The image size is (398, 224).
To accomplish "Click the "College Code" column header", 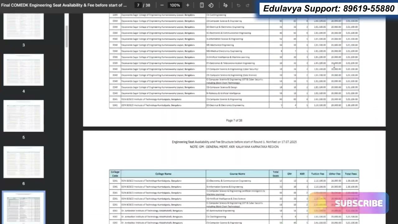I will pyautogui.click(x=115, y=174).
